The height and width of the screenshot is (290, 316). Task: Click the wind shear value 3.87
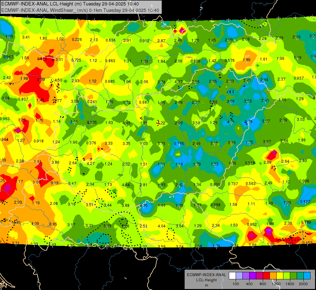267,142
